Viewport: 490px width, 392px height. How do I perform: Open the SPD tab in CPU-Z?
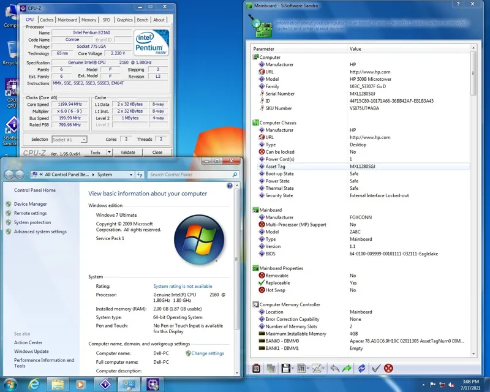(106, 20)
